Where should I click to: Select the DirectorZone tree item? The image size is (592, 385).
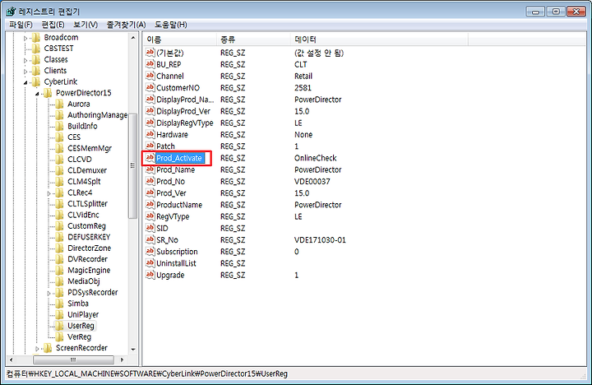(x=89, y=248)
